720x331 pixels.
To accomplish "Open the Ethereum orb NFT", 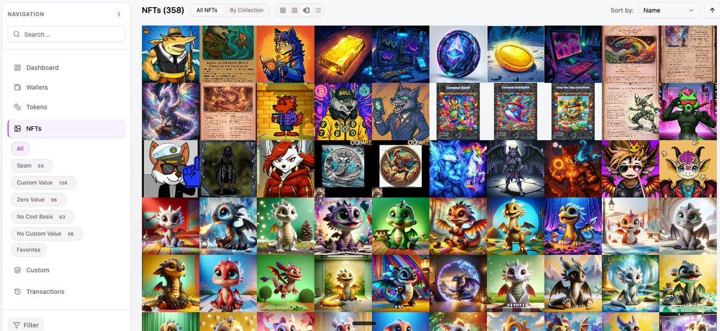I will (458, 54).
